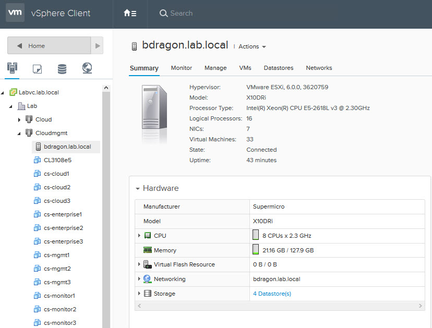Open the Datastores tab

click(x=279, y=68)
